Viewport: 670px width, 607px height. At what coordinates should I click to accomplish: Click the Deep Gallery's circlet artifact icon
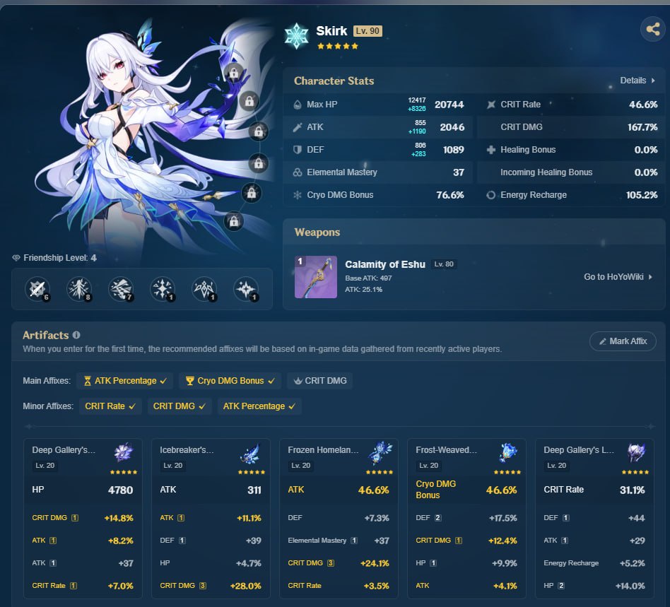pyautogui.click(x=636, y=452)
